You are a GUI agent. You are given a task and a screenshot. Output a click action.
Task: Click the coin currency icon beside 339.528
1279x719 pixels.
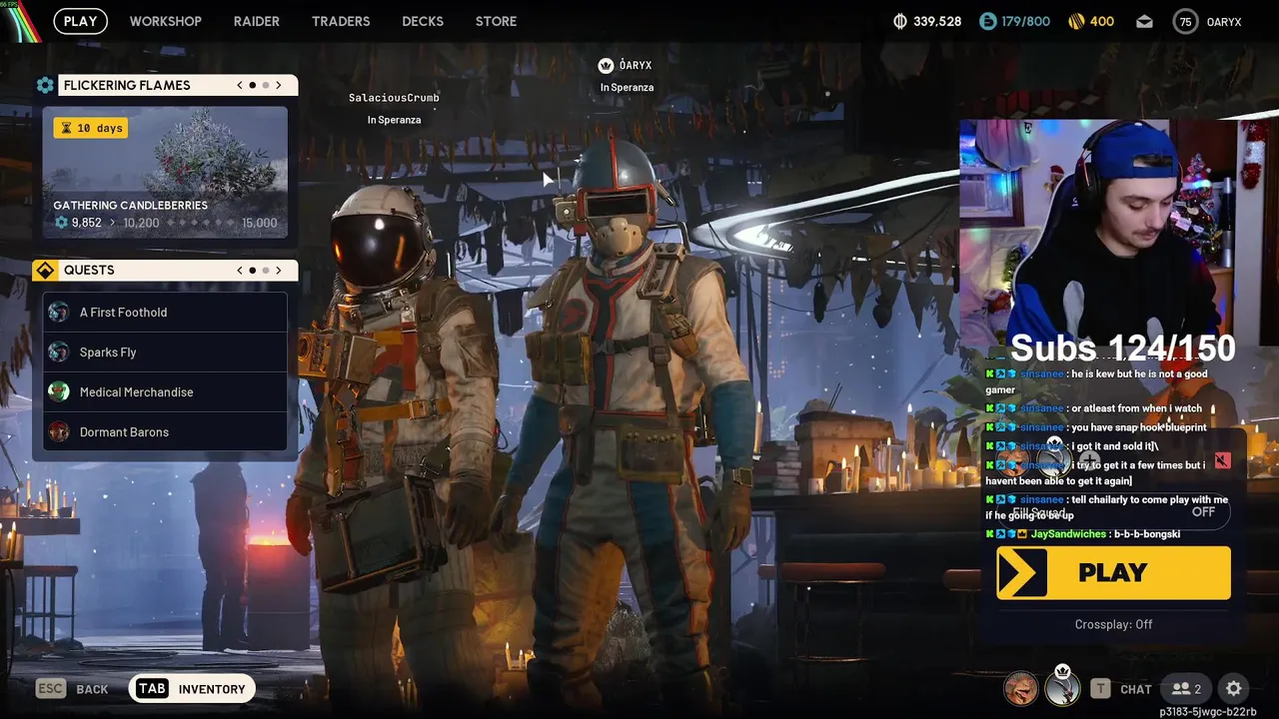899,21
